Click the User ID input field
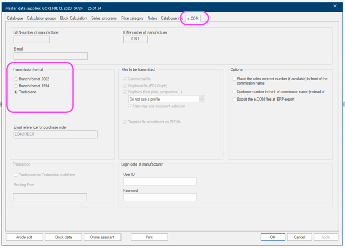Screen dimensions: 345x248 (160, 181)
